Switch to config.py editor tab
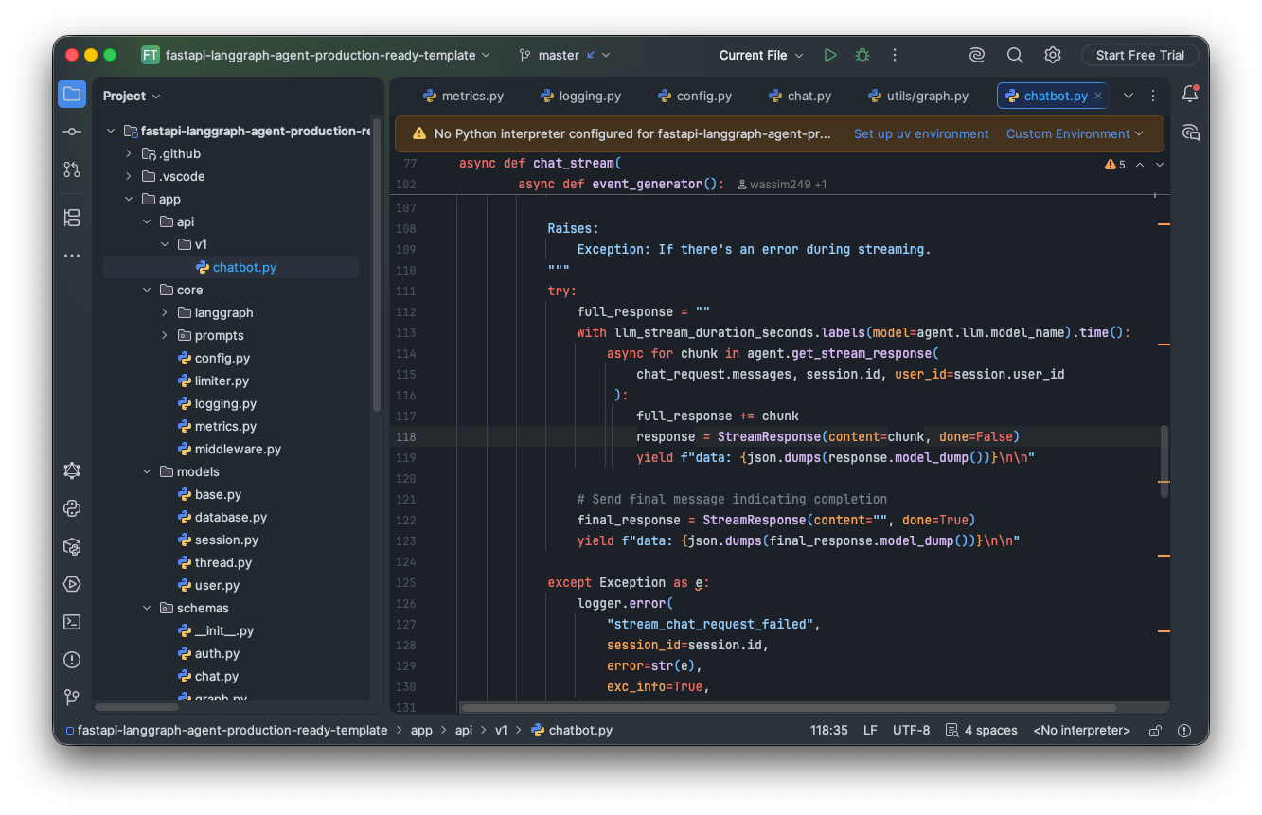Screen dimensions: 1262x815 [695, 96]
